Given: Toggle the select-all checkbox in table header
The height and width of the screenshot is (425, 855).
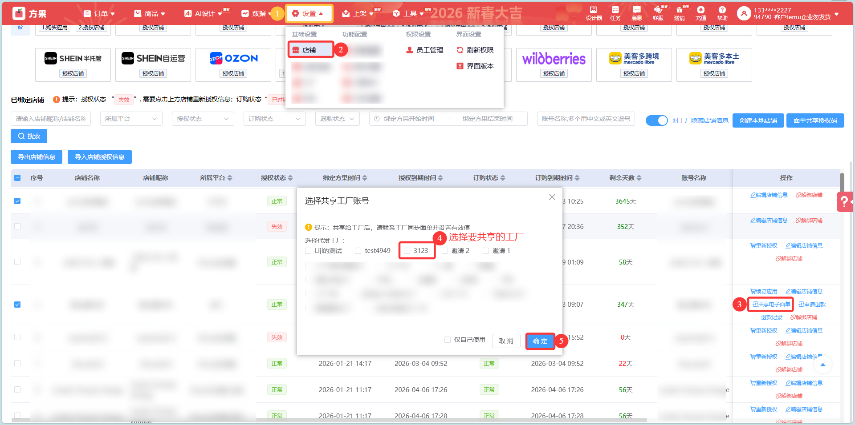Looking at the screenshot, I should tap(17, 178).
